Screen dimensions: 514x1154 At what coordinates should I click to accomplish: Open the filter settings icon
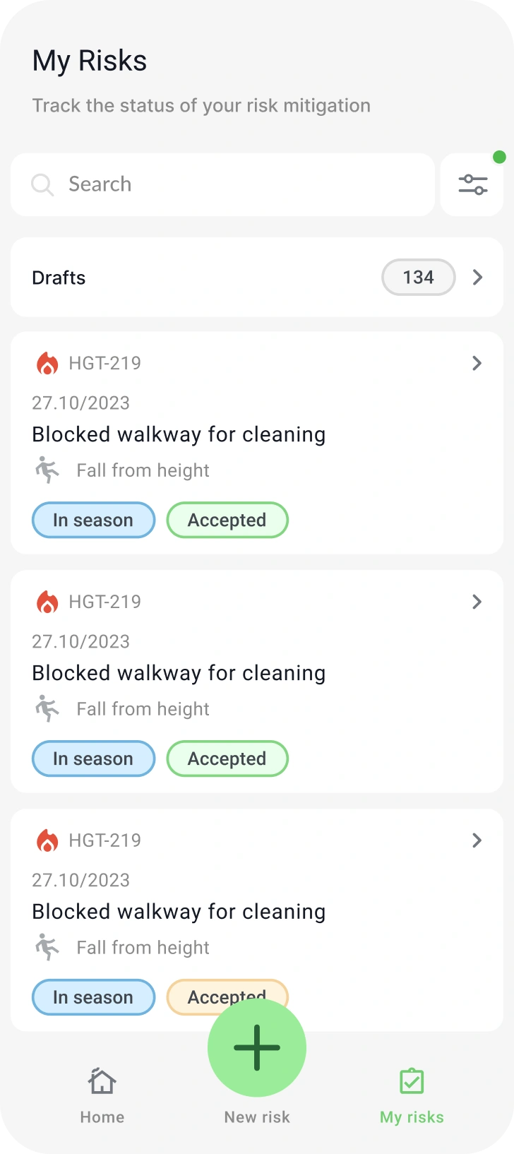point(473,184)
